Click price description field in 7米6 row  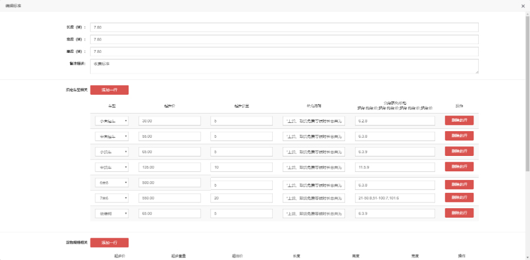coord(314,198)
